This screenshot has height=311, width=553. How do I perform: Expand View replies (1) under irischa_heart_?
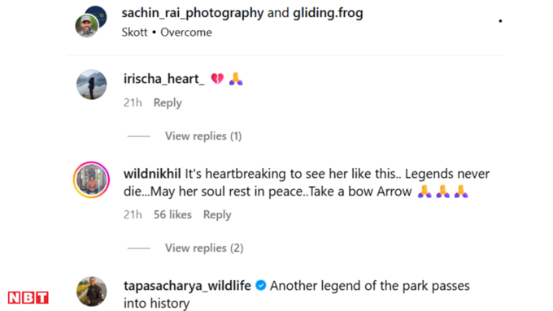point(203,136)
